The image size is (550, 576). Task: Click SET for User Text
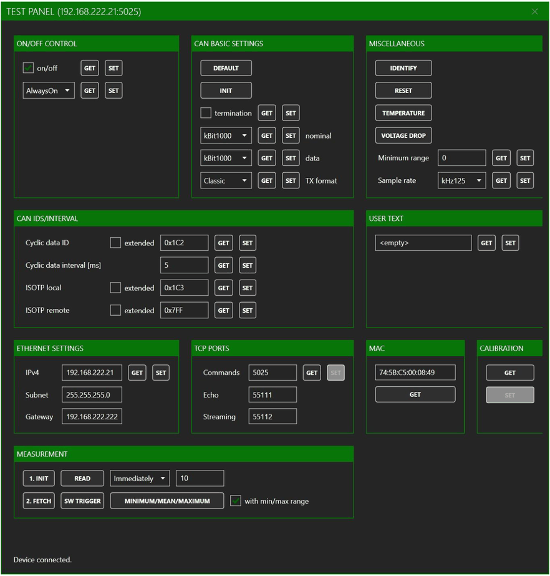pos(510,243)
